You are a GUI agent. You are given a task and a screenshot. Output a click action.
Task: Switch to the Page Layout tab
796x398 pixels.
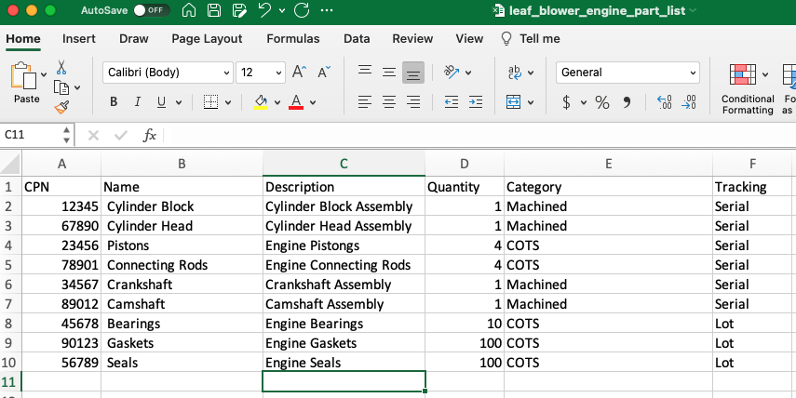(207, 39)
